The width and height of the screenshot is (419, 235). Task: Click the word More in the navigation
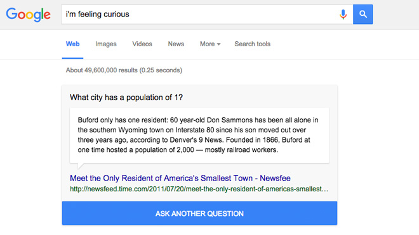pyautogui.click(x=208, y=44)
